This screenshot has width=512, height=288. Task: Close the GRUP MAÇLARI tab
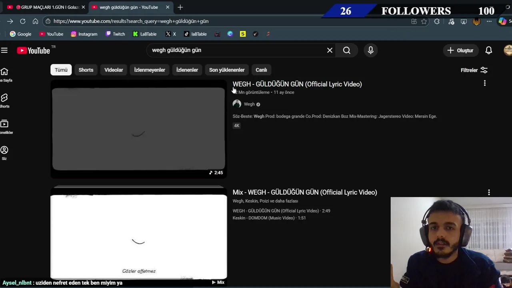tap(83, 7)
